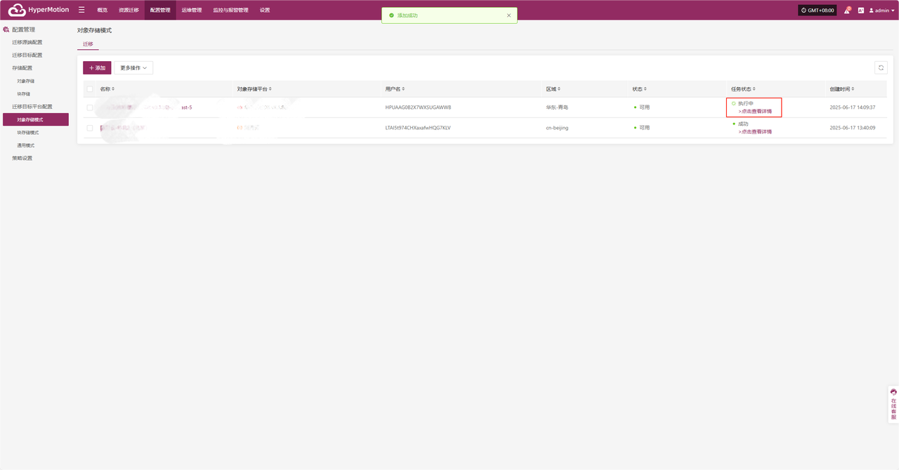This screenshot has height=470, width=899.
Task: Open the 配置管理 top menu
Action: [x=160, y=10]
